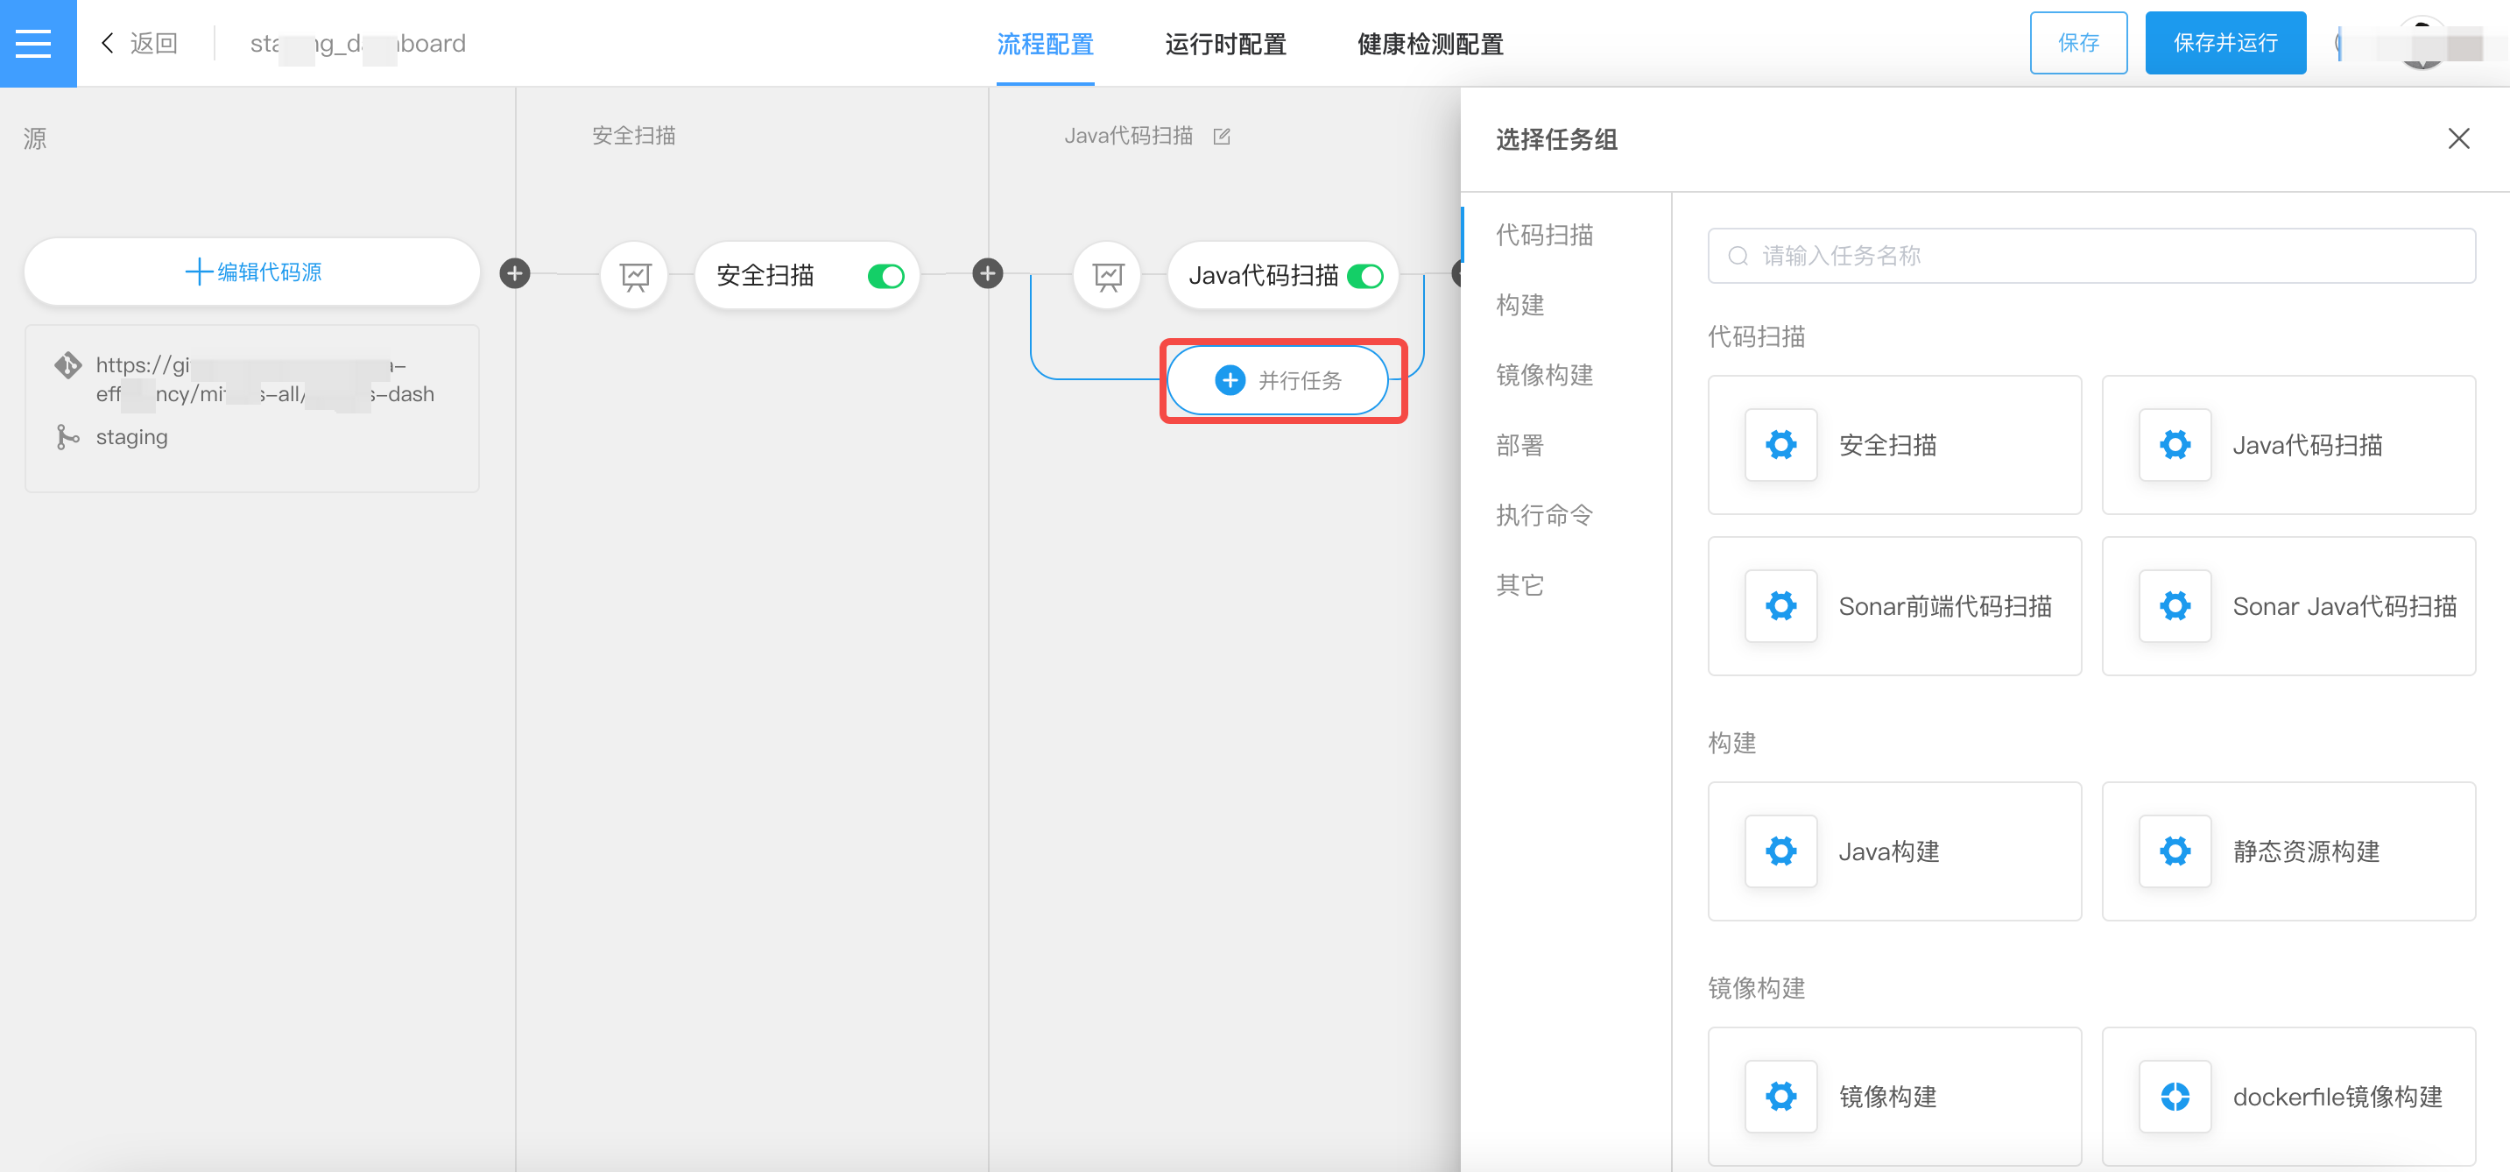Open the hamburger menu icon
This screenshot has width=2510, height=1172.
point(34,43)
